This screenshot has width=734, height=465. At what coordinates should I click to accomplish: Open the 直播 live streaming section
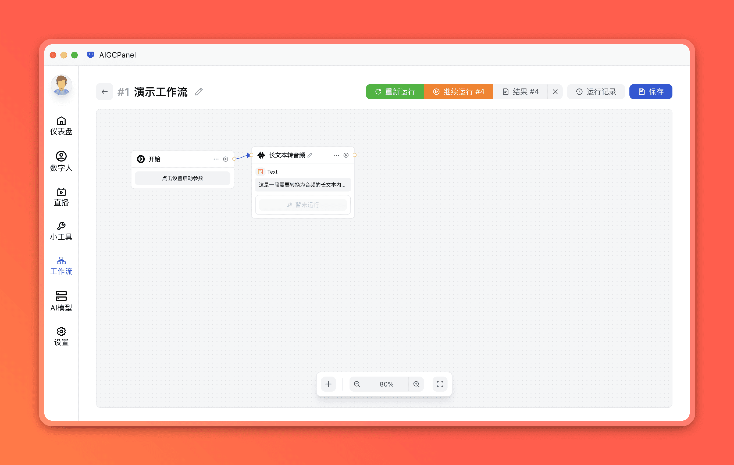click(x=61, y=197)
